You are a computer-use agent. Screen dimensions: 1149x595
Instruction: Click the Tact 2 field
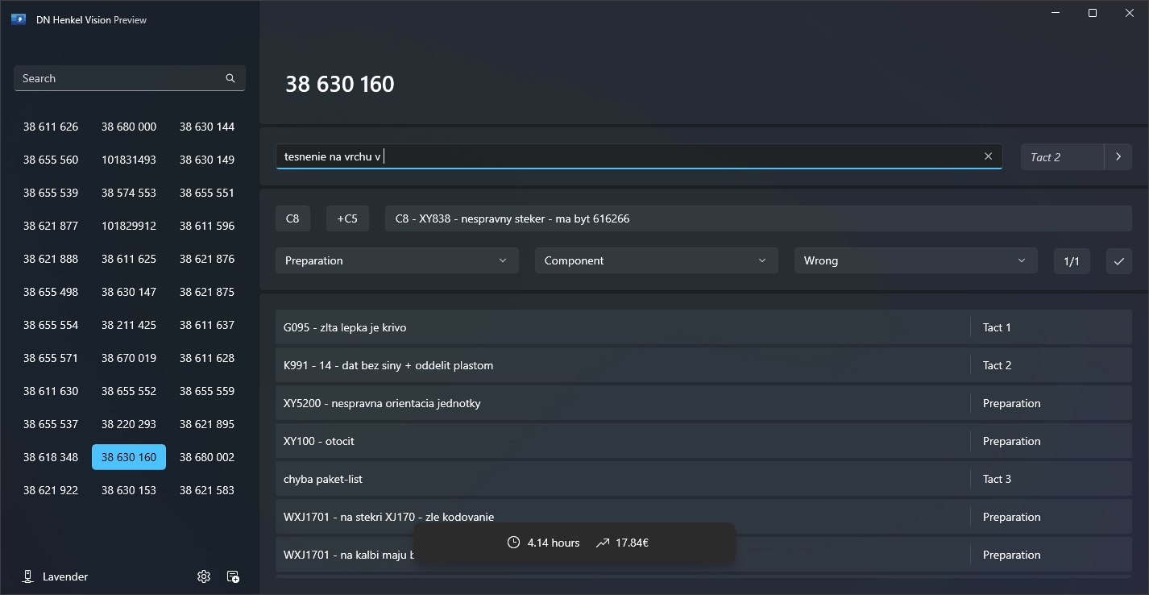(1061, 157)
